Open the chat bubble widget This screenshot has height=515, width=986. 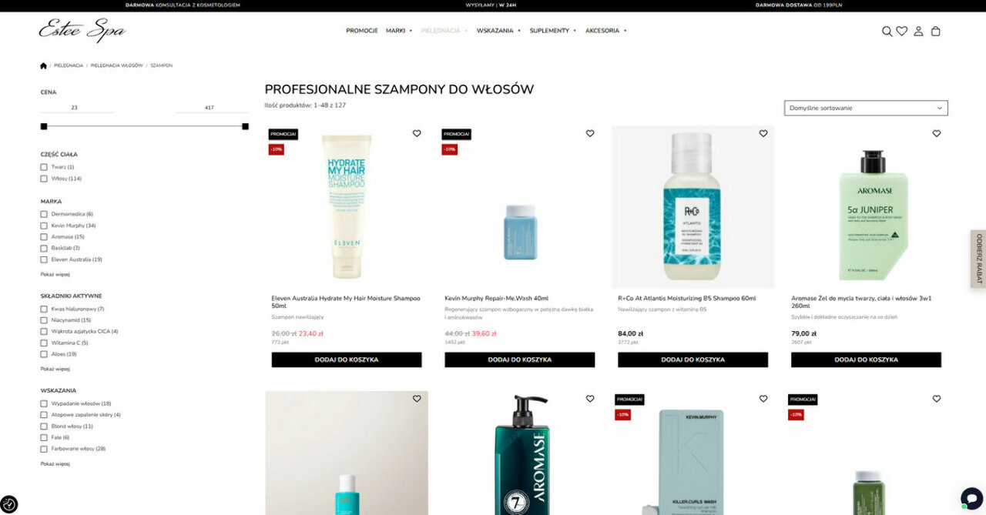[971, 498]
